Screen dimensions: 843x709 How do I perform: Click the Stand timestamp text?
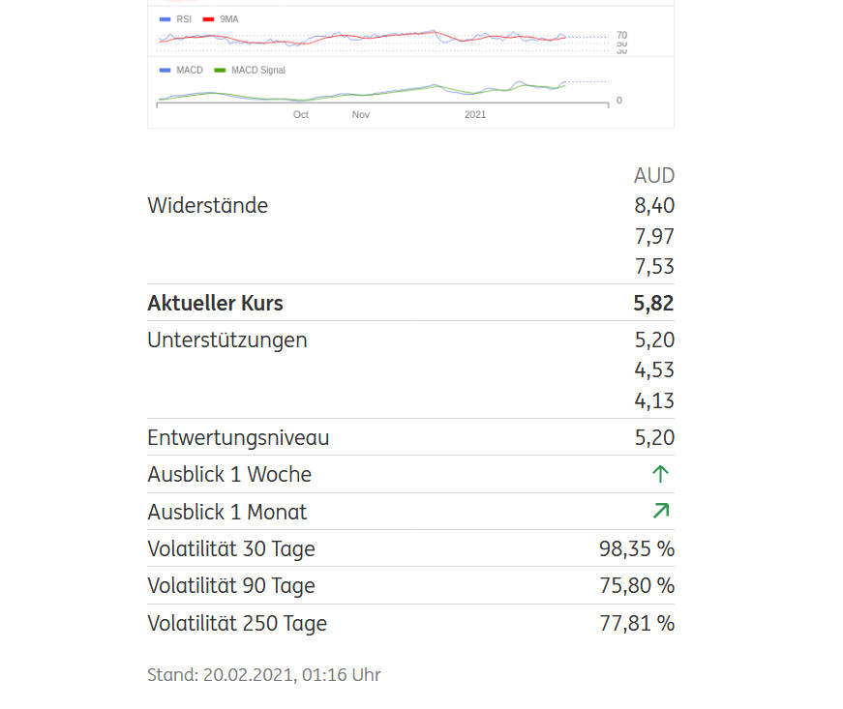[264, 674]
